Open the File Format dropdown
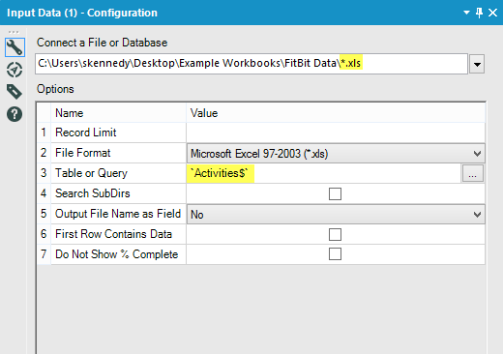 [x=336, y=153]
